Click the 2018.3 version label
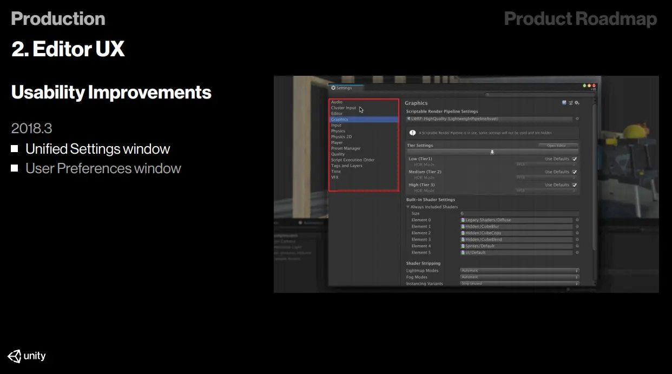672x374 pixels. pyautogui.click(x=32, y=128)
